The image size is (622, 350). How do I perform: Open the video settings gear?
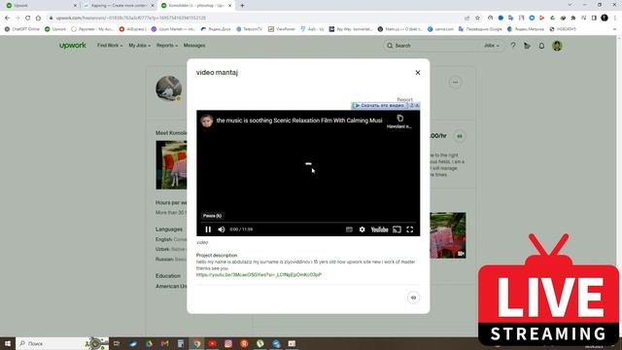tap(362, 229)
